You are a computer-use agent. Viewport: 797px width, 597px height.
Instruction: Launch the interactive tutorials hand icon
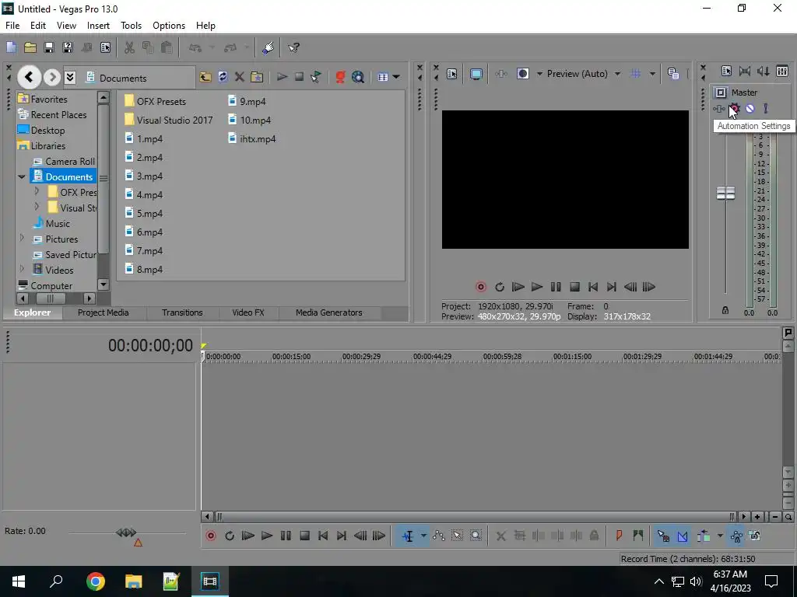click(268, 47)
